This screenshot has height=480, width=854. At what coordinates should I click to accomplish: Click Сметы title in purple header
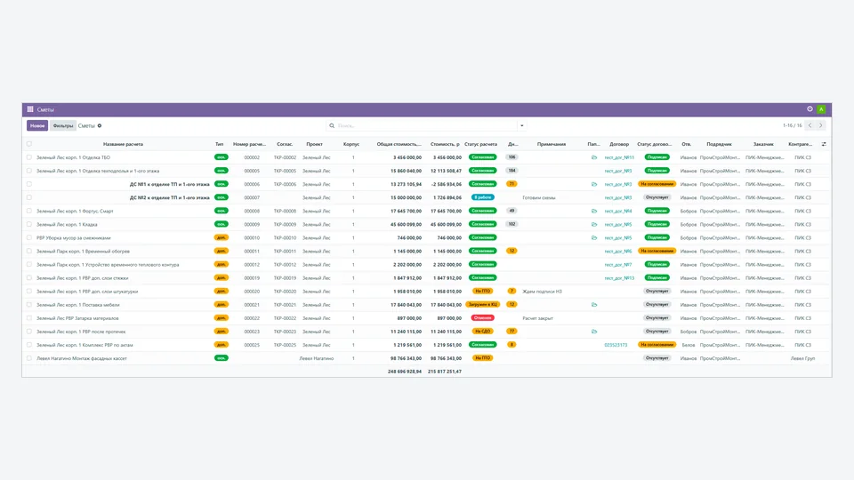pos(45,109)
